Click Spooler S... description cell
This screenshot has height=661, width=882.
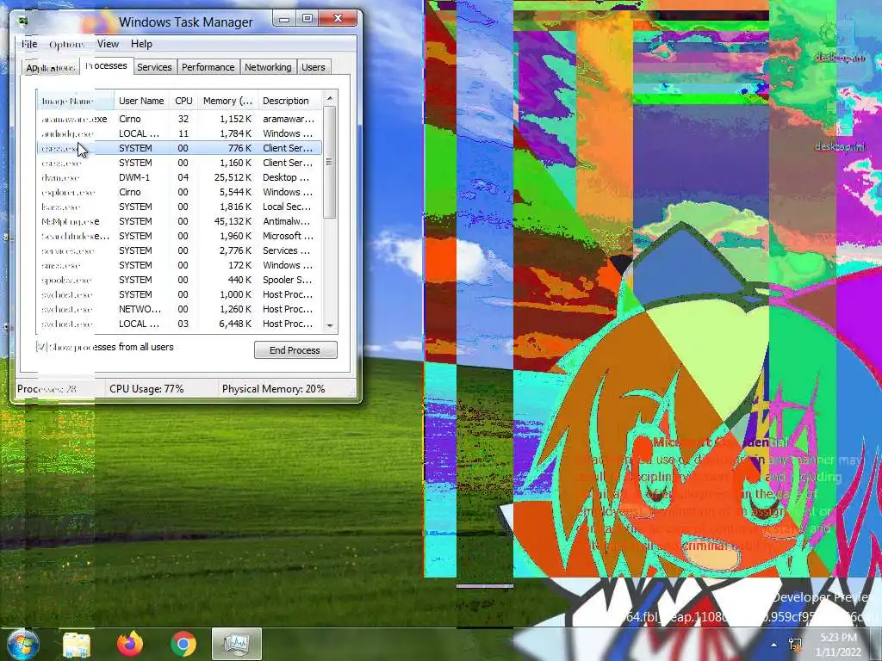(288, 280)
